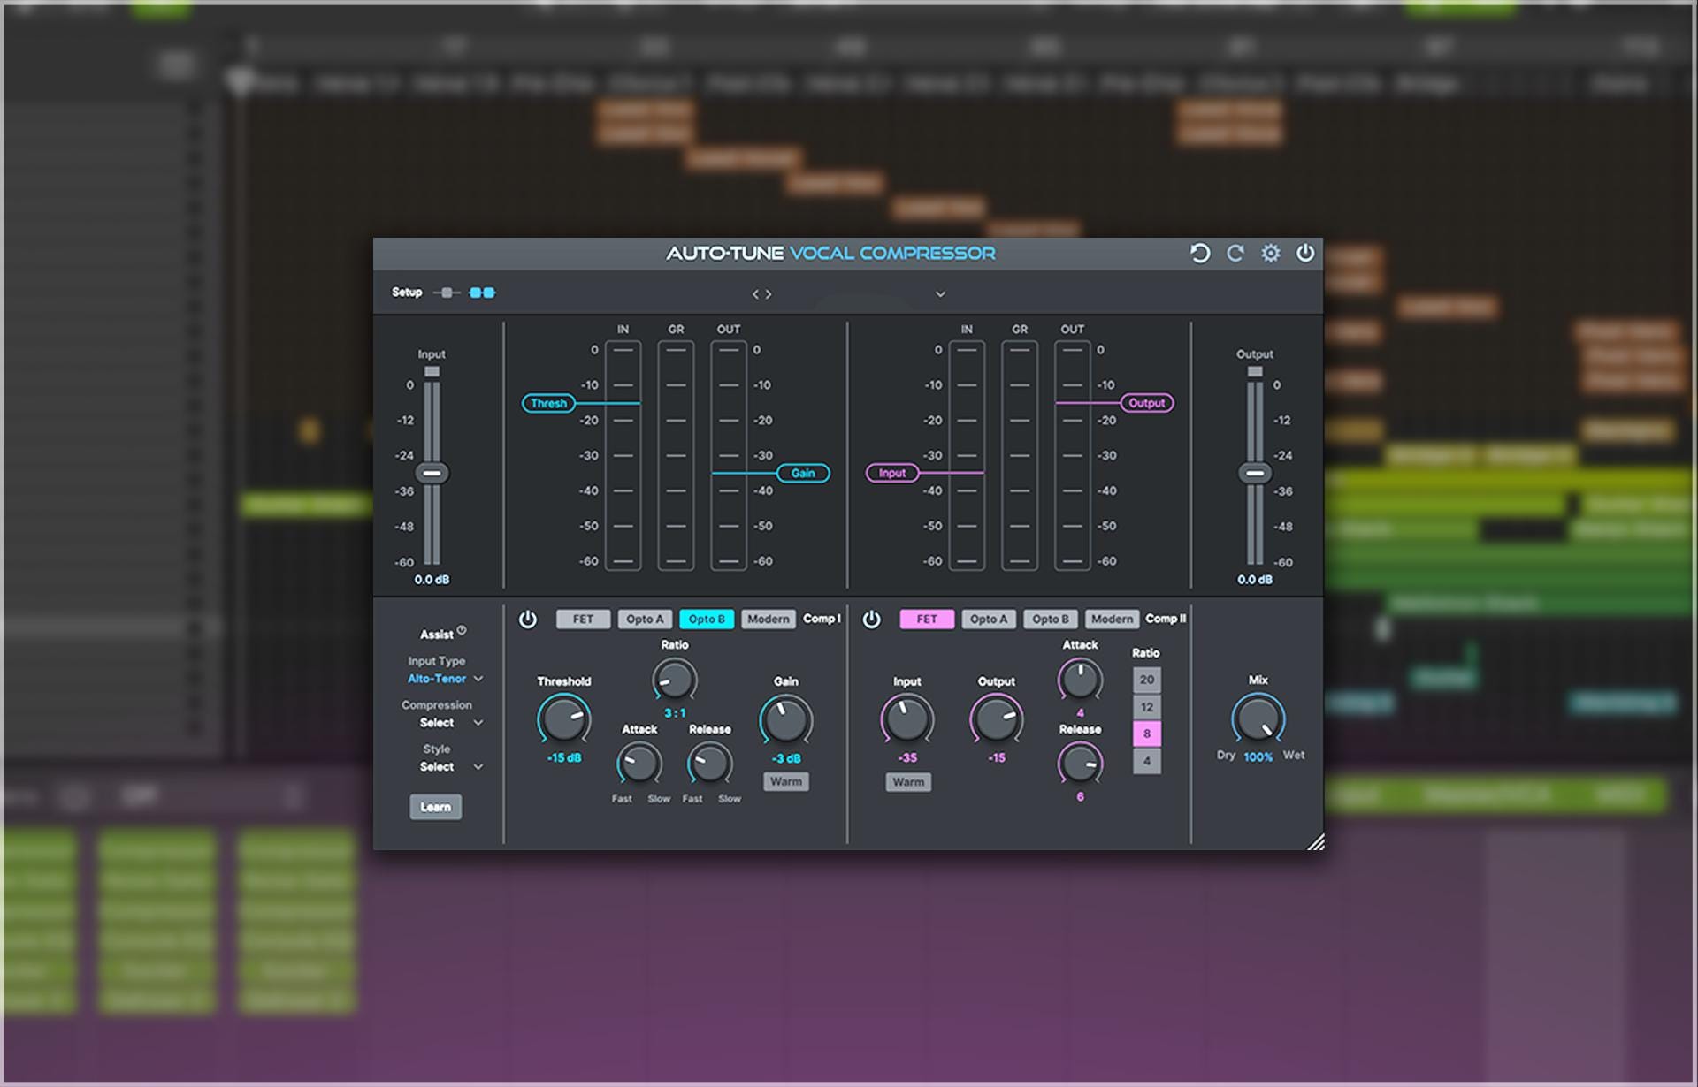Select Opto B mode for Comp I
The width and height of the screenshot is (1698, 1087).
pyautogui.click(x=707, y=620)
